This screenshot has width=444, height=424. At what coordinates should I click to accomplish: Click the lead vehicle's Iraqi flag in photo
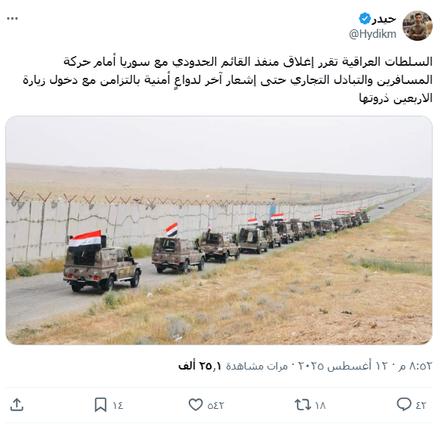point(85,240)
